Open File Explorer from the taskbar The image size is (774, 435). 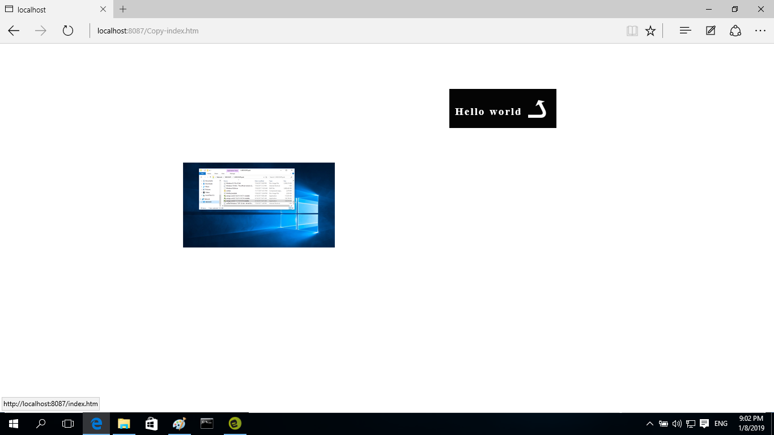124,424
